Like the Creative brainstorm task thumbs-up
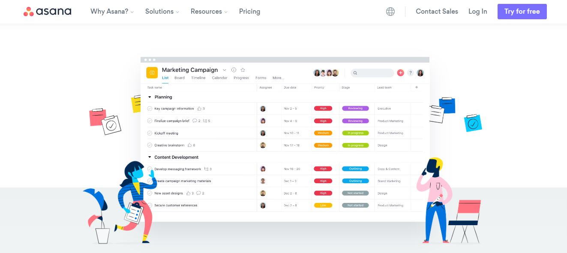Viewport: 567px width, 253px height. coord(189,145)
